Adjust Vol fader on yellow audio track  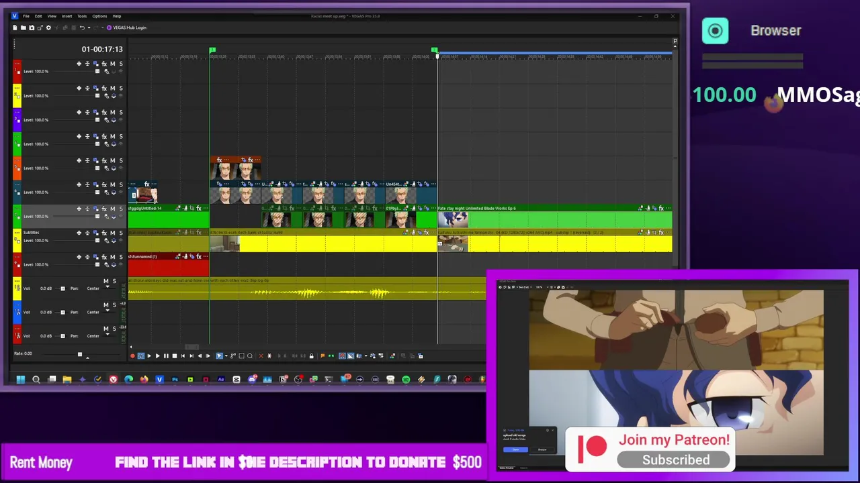[63, 288]
